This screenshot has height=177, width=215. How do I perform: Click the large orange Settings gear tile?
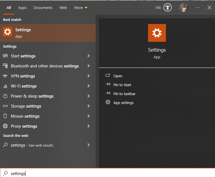157,33
